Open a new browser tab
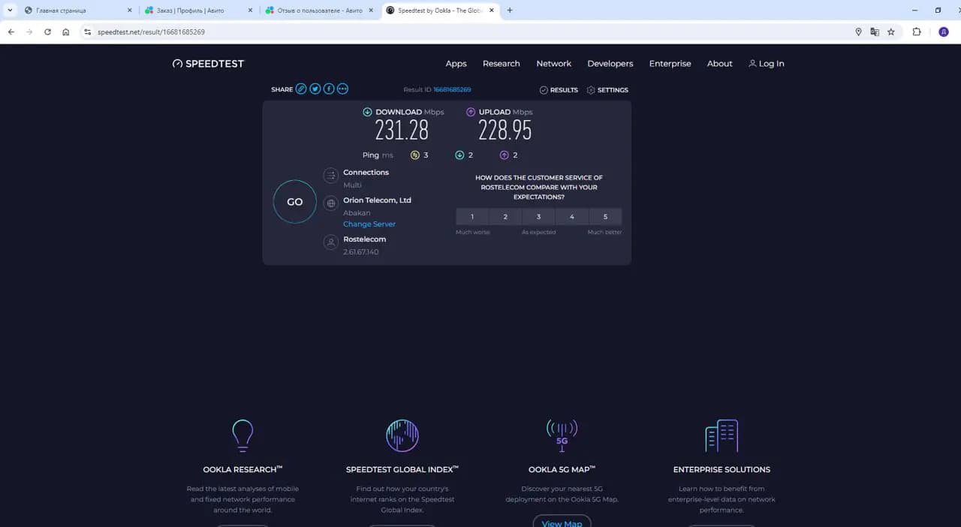The image size is (961, 527). 510,11
